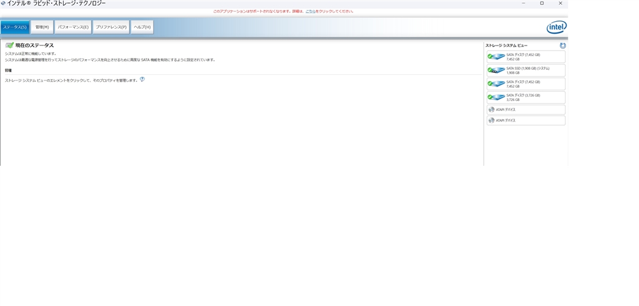The height and width of the screenshot is (306, 639).
Task: Select the SATA SSD 1,908 GB drive icon
Action: [496, 70]
